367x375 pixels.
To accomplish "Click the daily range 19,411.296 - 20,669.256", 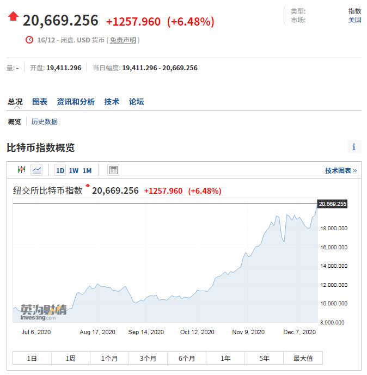I will [x=160, y=68].
